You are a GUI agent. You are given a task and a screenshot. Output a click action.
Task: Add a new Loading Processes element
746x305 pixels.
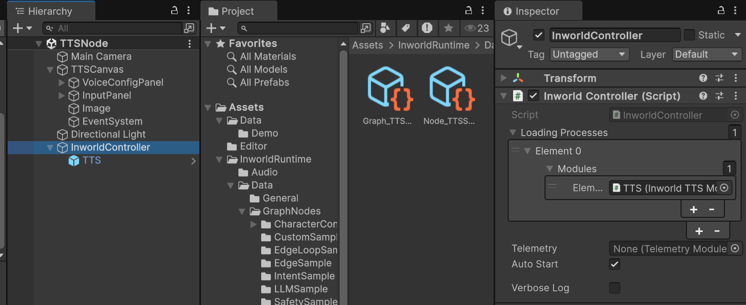coord(699,231)
